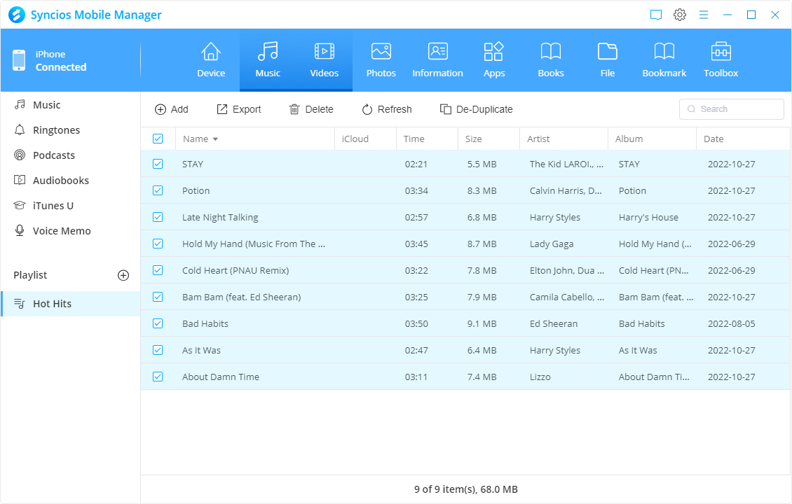Click the iCloud column header
792x504 pixels.
[365, 139]
